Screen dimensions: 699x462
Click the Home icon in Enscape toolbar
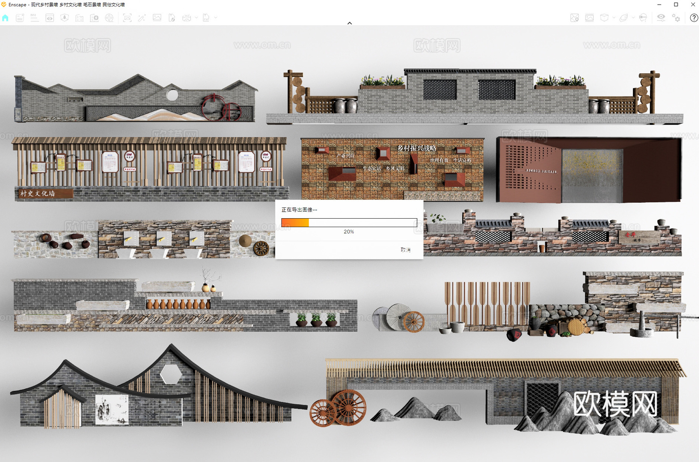click(x=5, y=18)
